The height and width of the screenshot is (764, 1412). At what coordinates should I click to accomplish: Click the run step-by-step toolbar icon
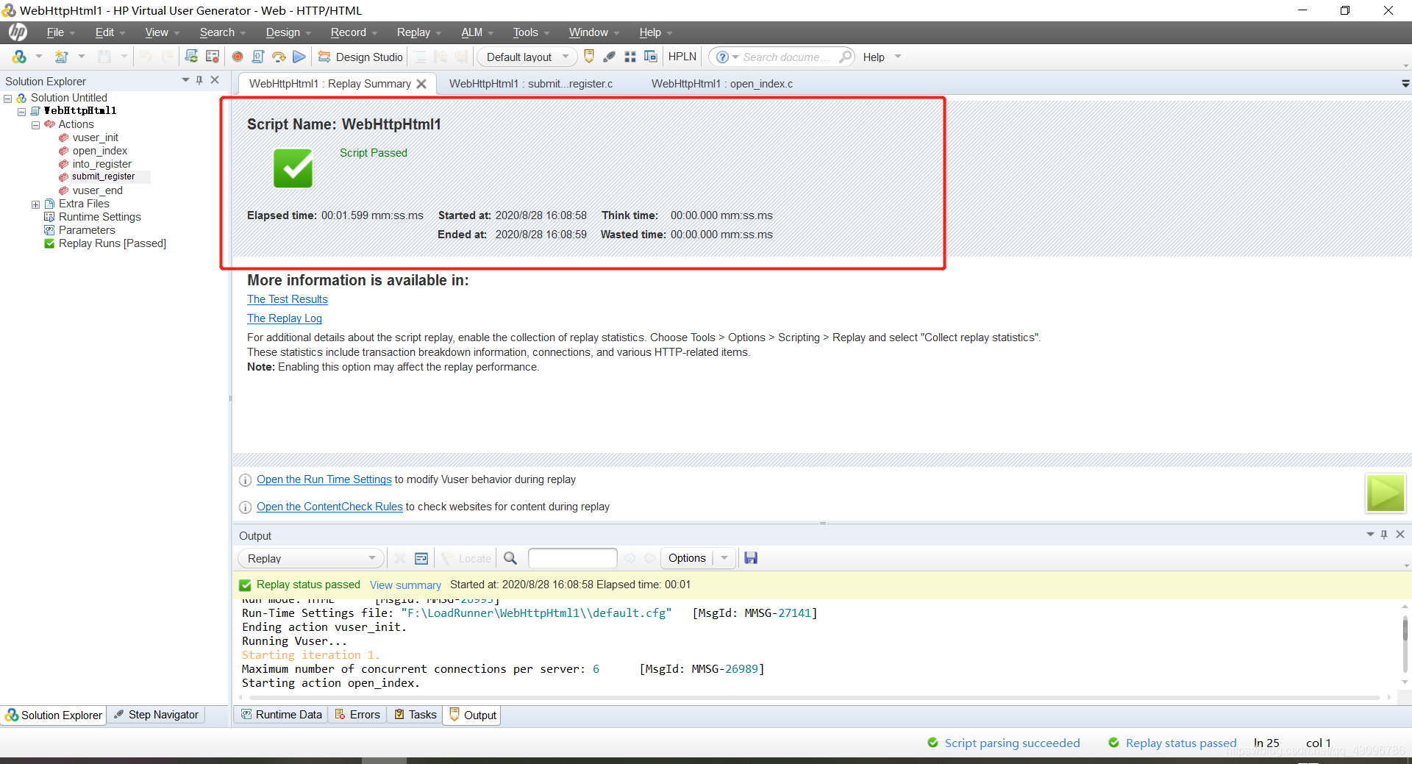coord(279,57)
